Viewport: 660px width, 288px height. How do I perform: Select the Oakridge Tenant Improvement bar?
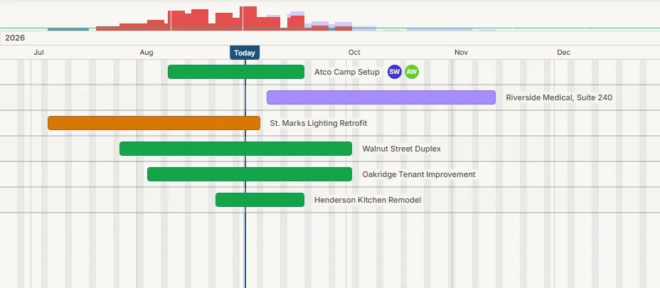tap(250, 174)
